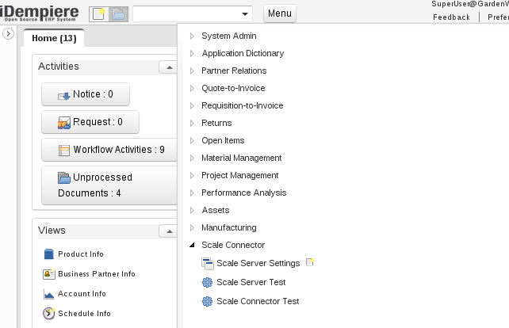Image resolution: width=509 pixels, height=328 pixels.
Task: Open Product Info view
Action: click(x=80, y=254)
